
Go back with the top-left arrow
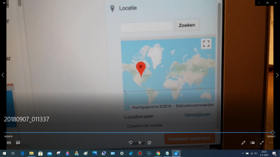[x=4, y=3]
